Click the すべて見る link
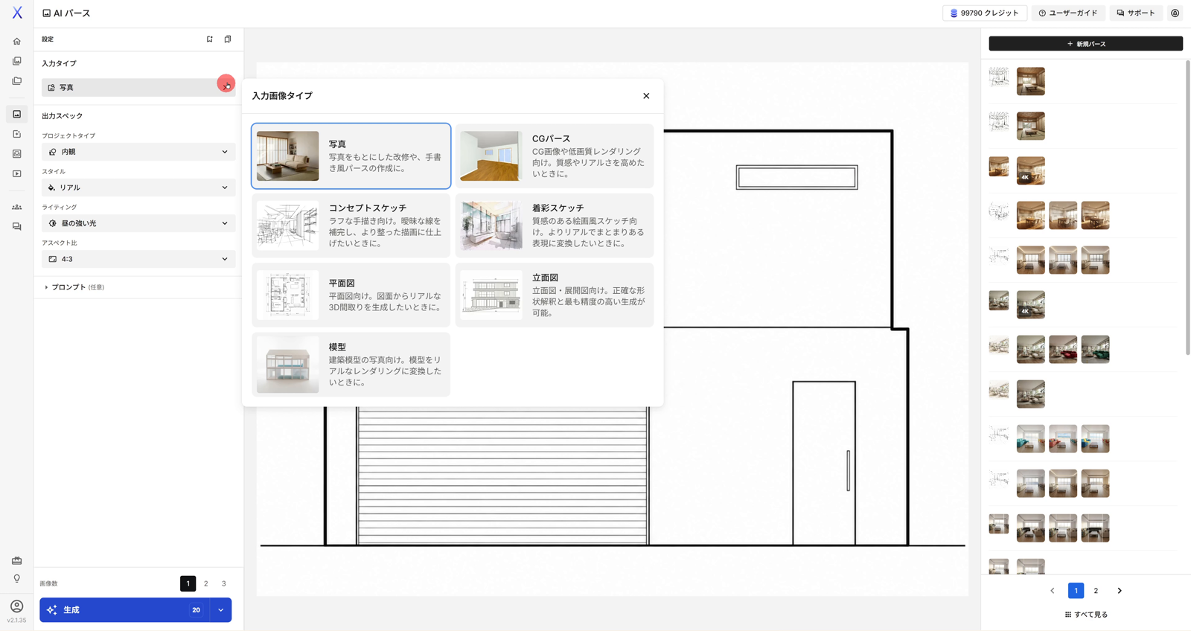This screenshot has width=1191, height=631. point(1086,615)
